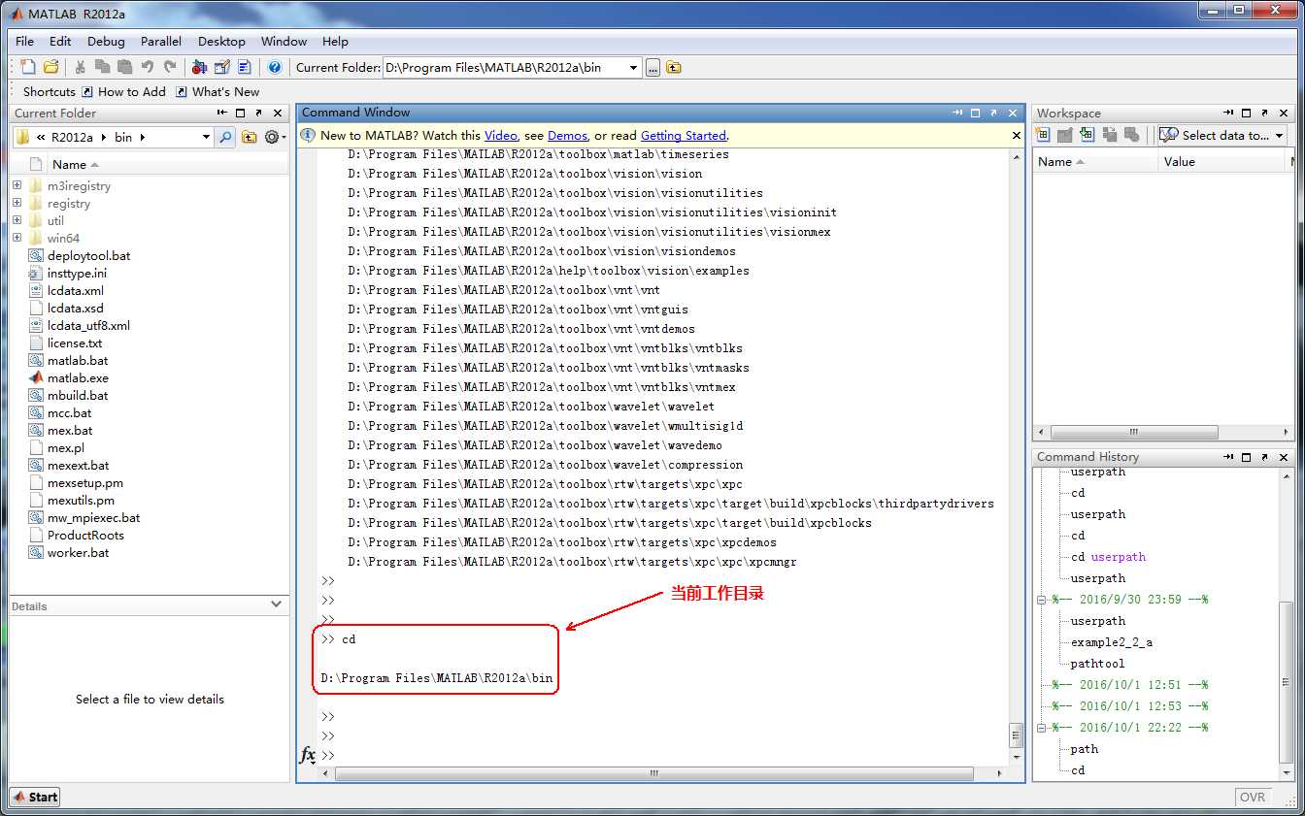Image resolution: width=1305 pixels, height=816 pixels.
Task: Collapse the 2016/9/30 23:59 history group
Action: tap(1041, 600)
